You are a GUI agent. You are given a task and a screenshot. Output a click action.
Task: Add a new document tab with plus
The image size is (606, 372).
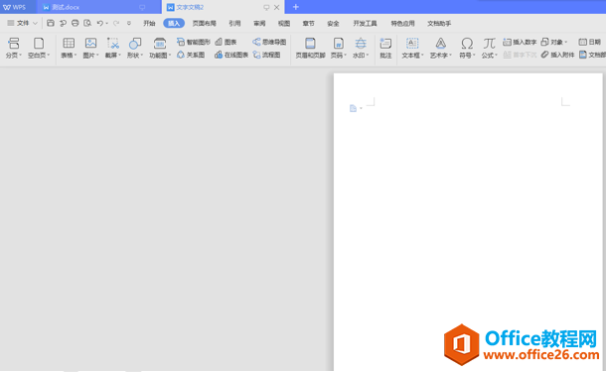point(296,7)
